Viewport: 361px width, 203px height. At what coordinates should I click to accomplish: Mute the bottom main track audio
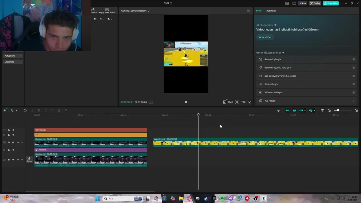coord(18,160)
